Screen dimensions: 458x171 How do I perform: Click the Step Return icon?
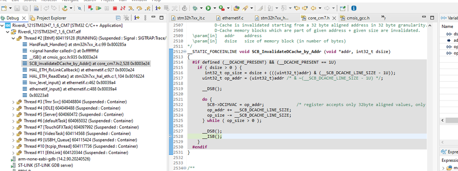click(x=148, y=8)
